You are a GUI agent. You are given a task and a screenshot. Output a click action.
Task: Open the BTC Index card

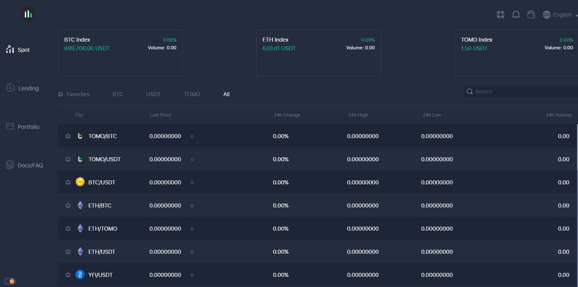pyautogui.click(x=120, y=53)
